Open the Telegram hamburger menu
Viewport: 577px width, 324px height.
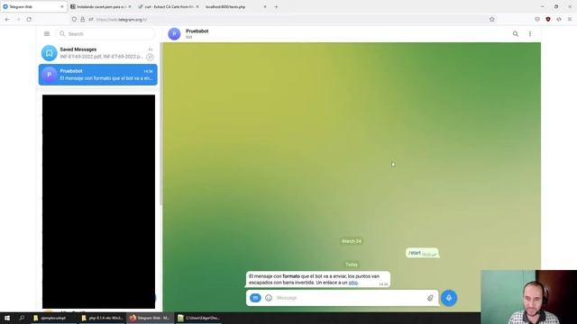(x=47, y=34)
